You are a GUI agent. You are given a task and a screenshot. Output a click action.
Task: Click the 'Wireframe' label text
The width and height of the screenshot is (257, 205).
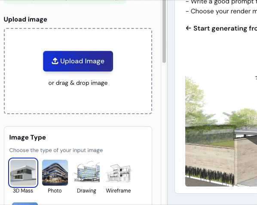pyautogui.click(x=118, y=191)
